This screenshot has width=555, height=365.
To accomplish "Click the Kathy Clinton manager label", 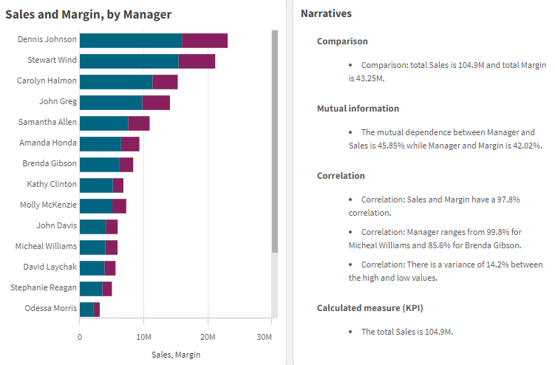I will click(x=52, y=184).
